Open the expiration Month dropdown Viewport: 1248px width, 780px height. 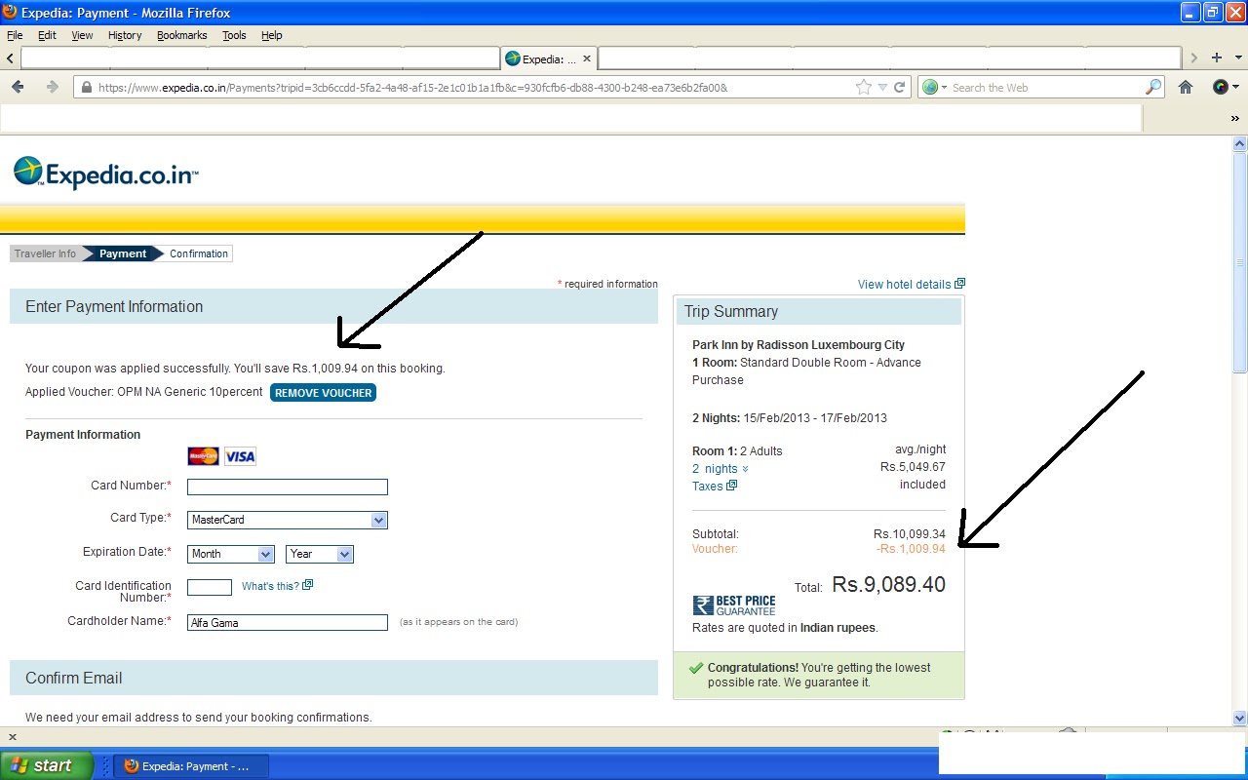[x=231, y=554]
